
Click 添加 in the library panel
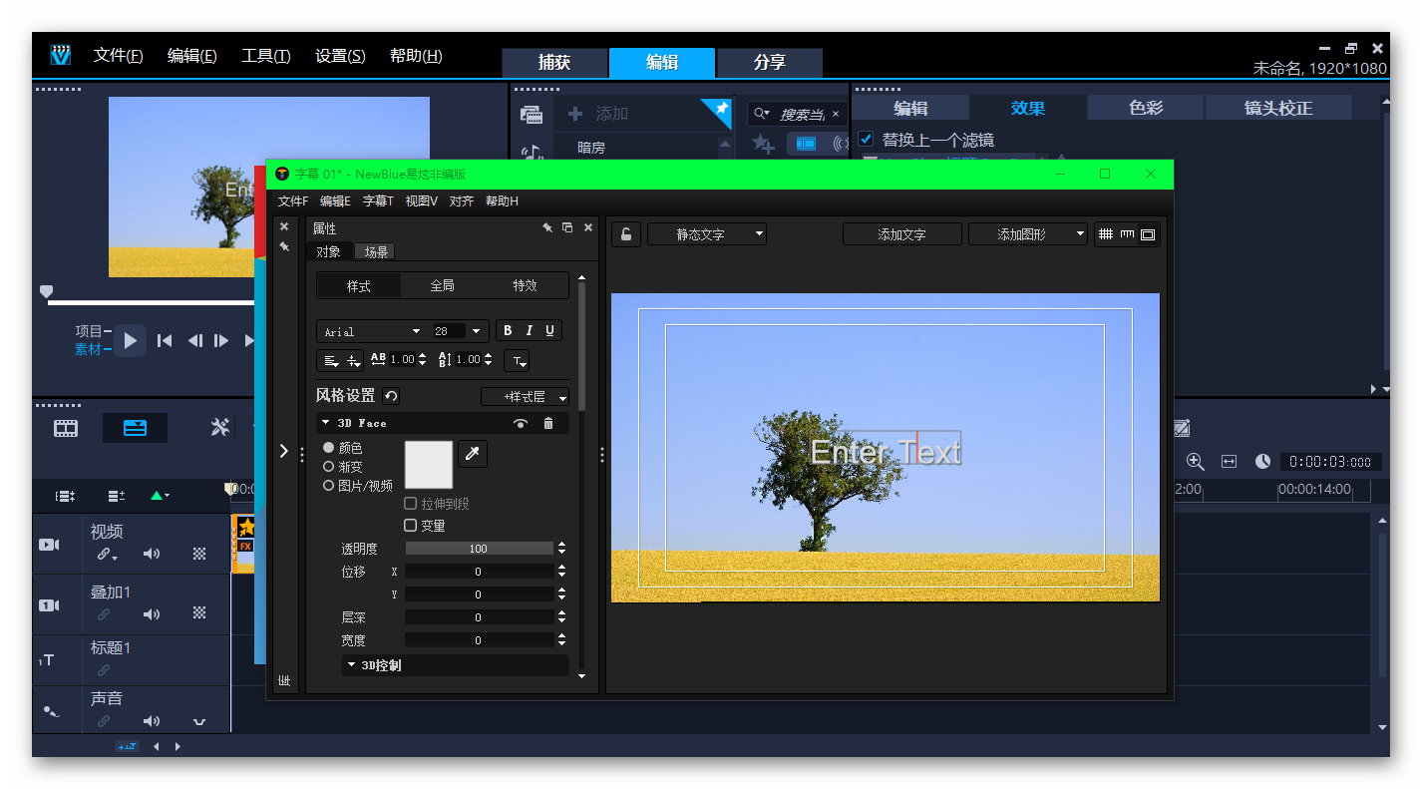(599, 114)
